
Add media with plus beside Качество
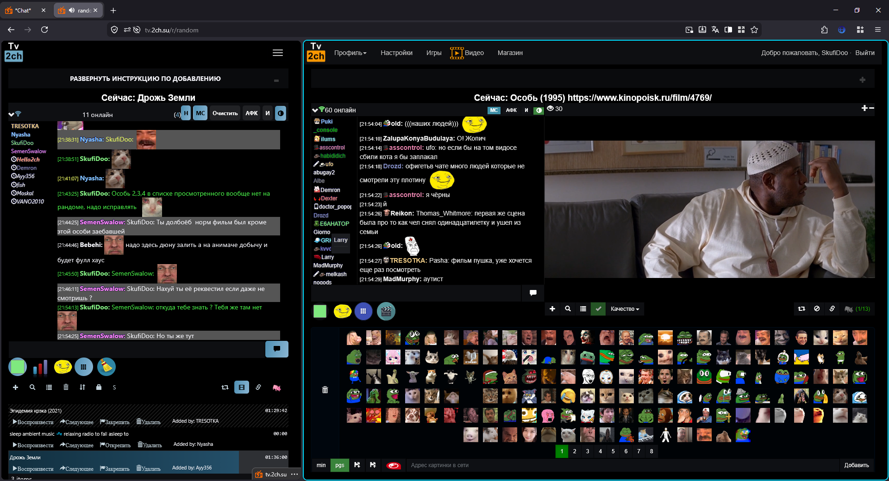(552, 308)
